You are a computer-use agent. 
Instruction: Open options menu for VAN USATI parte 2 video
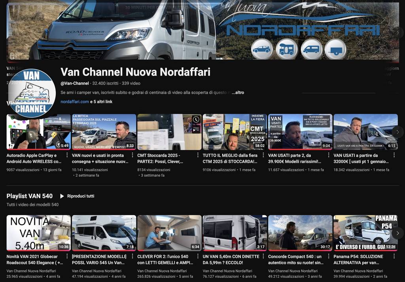[329, 155]
